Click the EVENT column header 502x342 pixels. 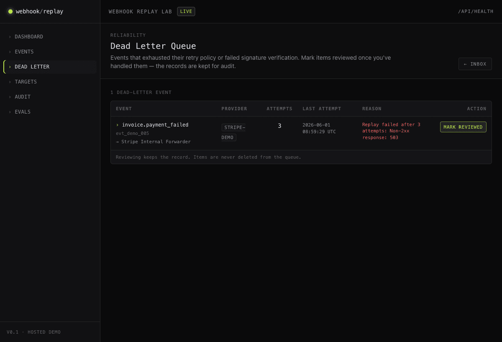coord(124,109)
